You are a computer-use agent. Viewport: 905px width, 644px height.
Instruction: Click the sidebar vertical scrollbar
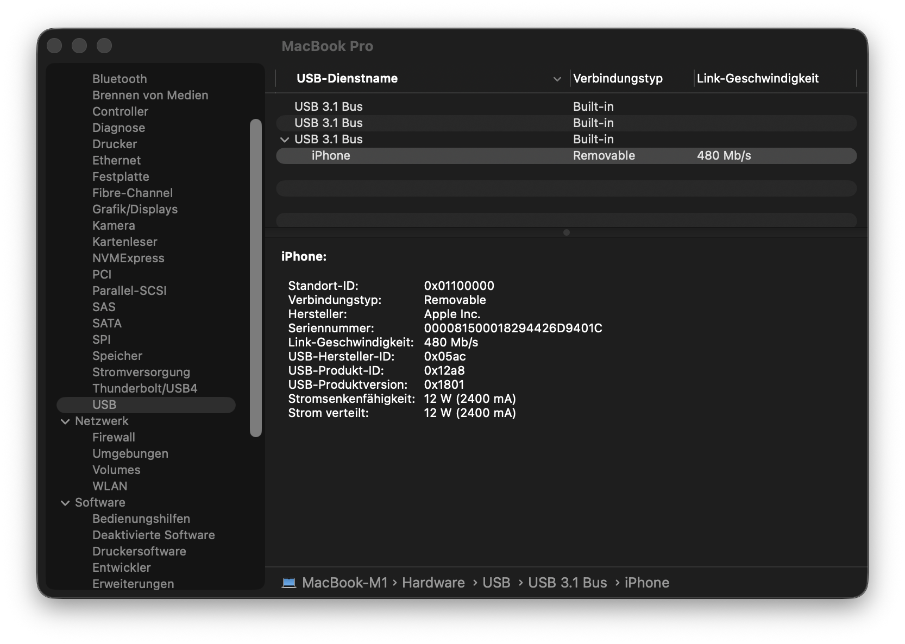click(x=256, y=277)
